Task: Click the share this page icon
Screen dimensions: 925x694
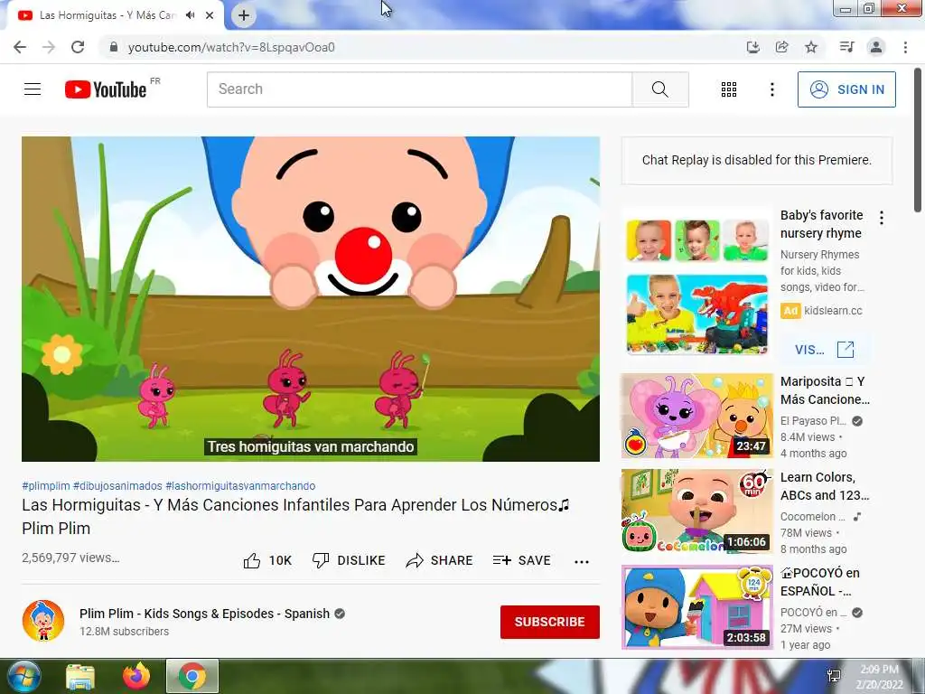Action: [781, 47]
